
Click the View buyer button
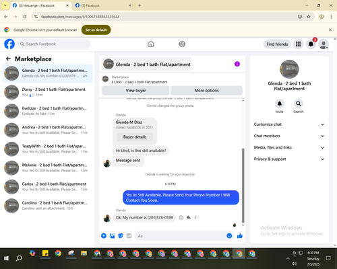[x=135, y=90]
